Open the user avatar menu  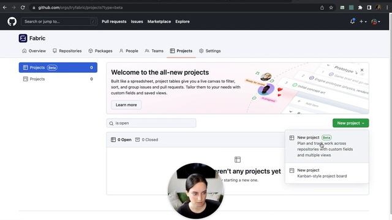375,22
